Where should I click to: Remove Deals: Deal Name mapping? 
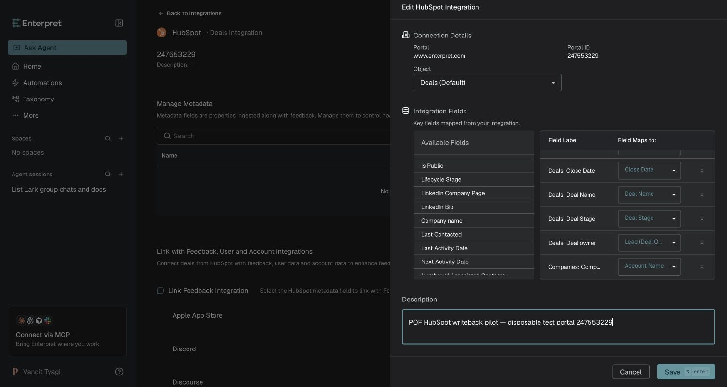pyautogui.click(x=702, y=195)
